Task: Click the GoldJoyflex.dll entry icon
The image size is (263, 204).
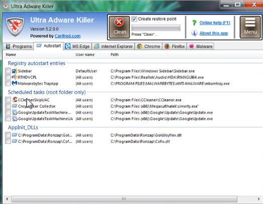Action: tap(15, 135)
